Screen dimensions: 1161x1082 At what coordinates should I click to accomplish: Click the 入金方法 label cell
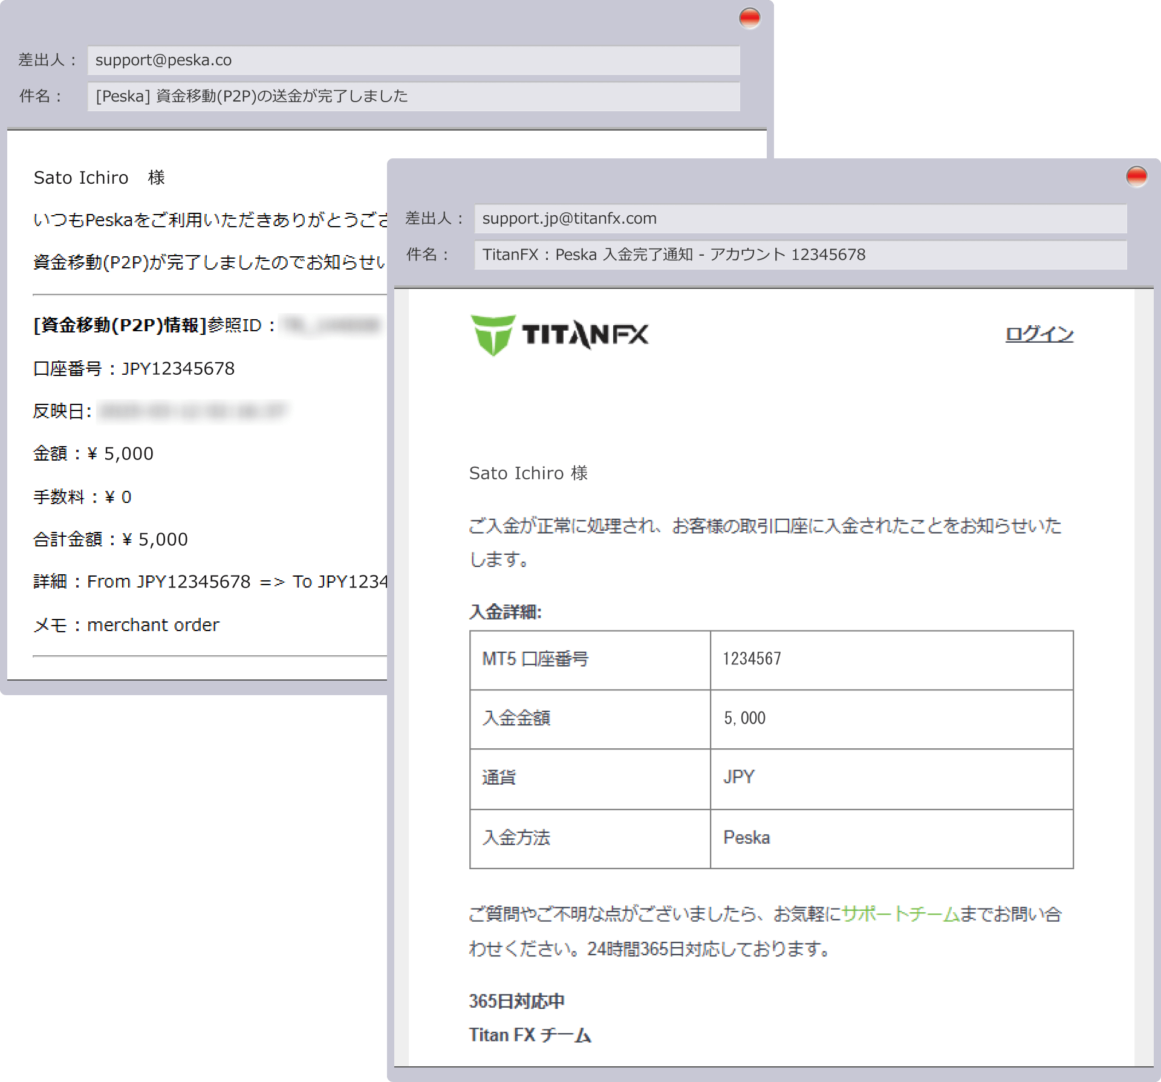tap(590, 838)
